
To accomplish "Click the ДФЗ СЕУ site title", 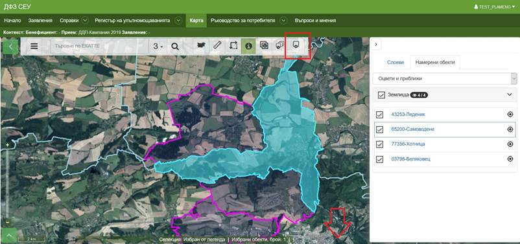I will point(17,6).
